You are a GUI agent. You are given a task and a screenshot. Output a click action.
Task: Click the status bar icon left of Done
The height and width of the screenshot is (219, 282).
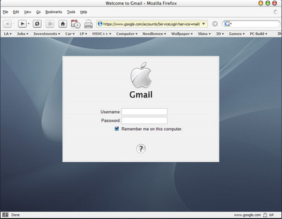coord(5,215)
